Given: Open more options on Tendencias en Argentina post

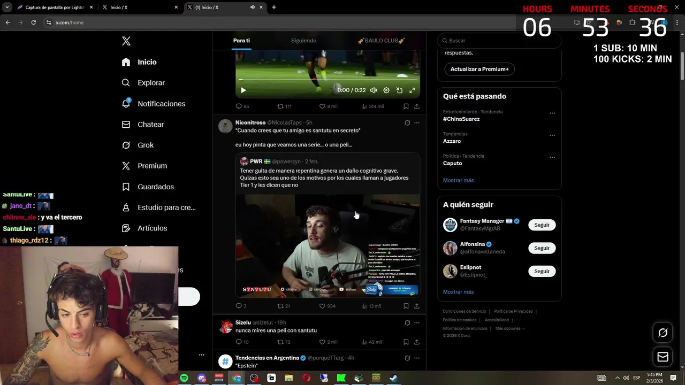Looking at the screenshot, I should pos(417,358).
